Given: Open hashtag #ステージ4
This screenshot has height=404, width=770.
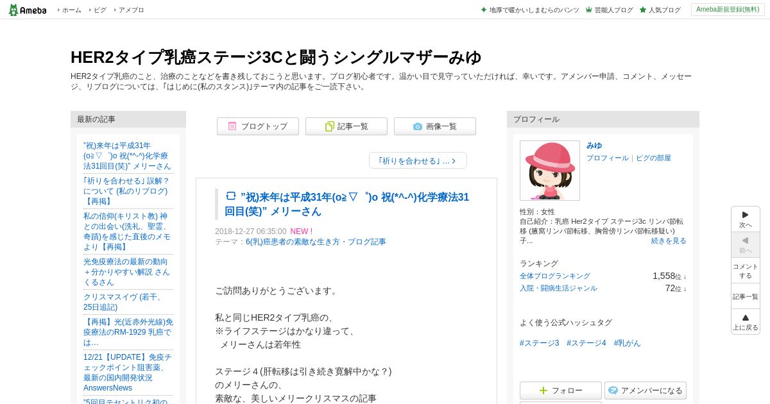Looking at the screenshot, I should coord(586,343).
